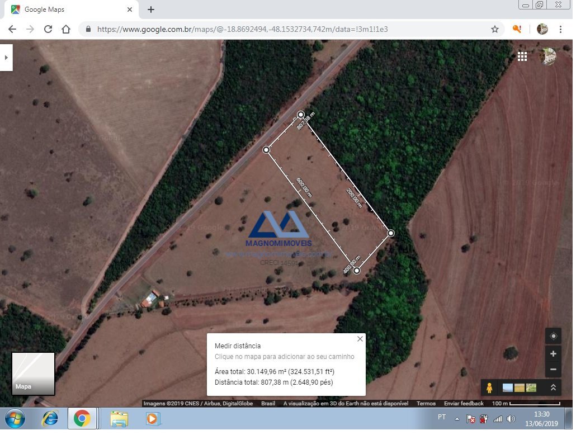Click the orange key extension icon
Image resolution: width=576 pixels, height=435 pixels.
click(517, 29)
